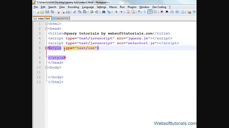Image resolution: width=229 pixels, height=128 pixels.
Task: Open the File menu
Action: (36, 7)
